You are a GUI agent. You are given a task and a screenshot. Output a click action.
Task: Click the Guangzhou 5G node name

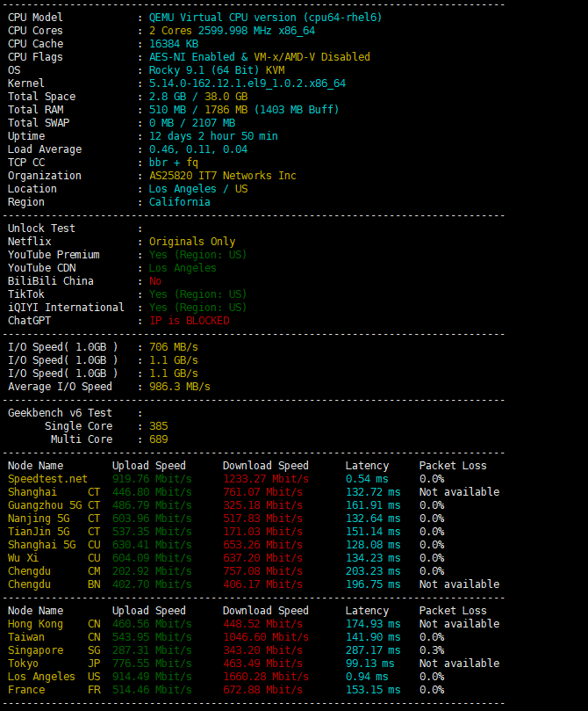(45, 505)
